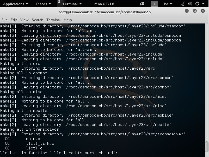209x157 pixels.
Task: Click make[1] 'Leaving directory' layer23/include line
Action: pos(82,59)
